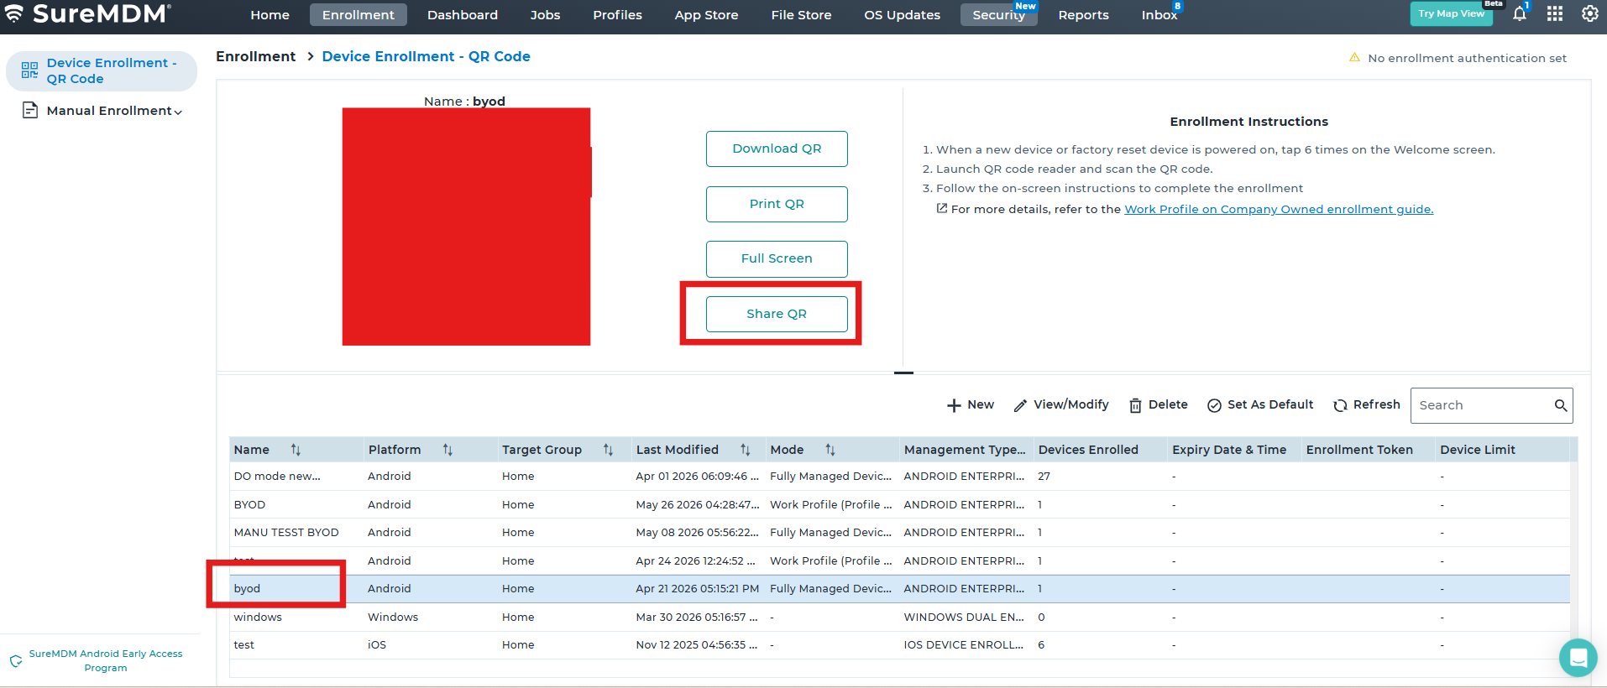Switch to Dashboard tab
This screenshot has width=1607, height=688.
463,15
